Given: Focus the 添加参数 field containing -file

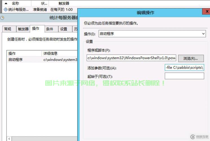Looking at the screenshot, I should point(184,68).
